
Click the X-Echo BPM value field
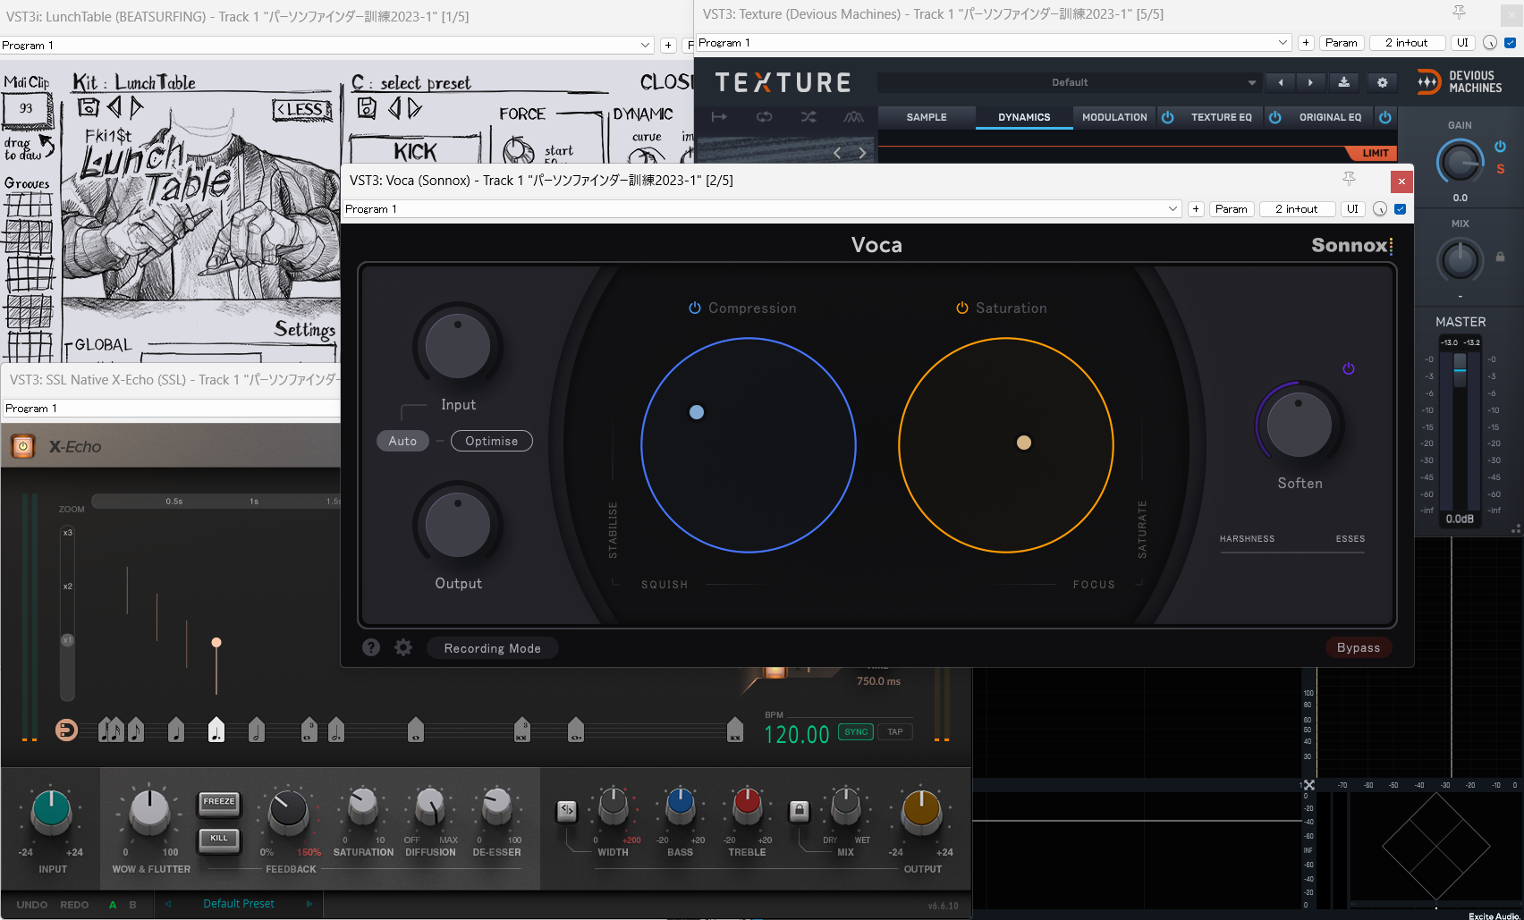point(796,735)
